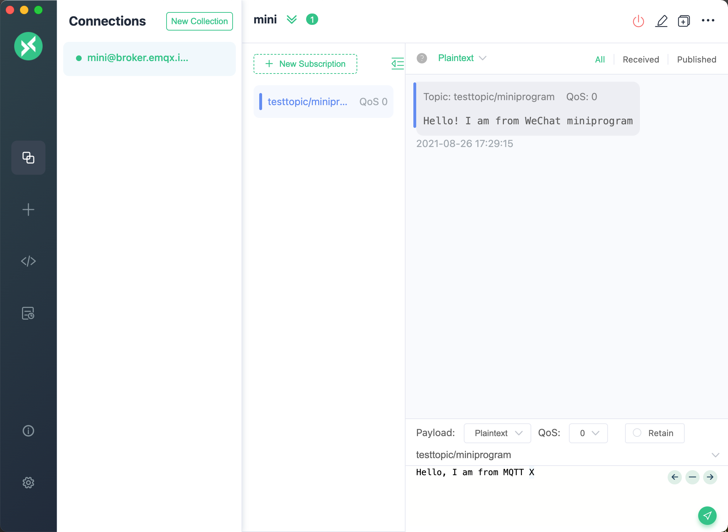728x532 pixels.
Task: Collapse the subscriptions list panel icon
Action: coord(397,64)
